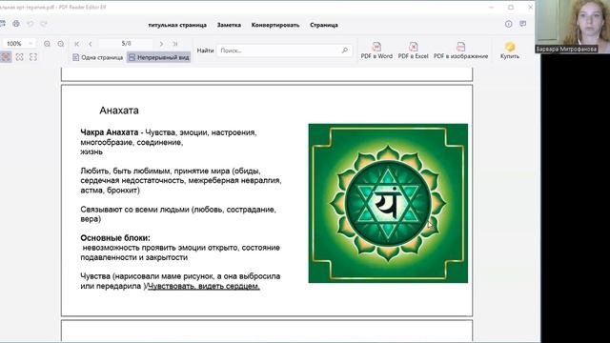Convert using PDF в Word
The image size is (610, 343).
376,50
